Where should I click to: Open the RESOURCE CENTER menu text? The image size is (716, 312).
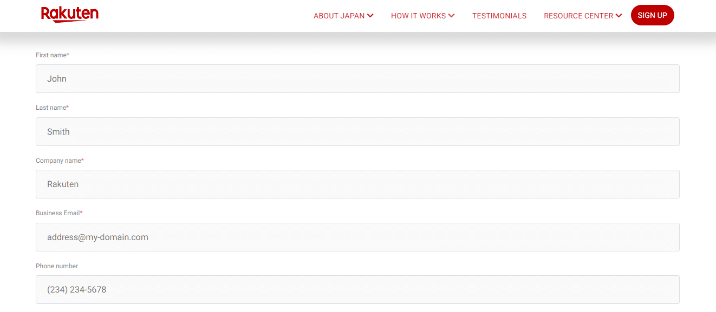tap(578, 16)
